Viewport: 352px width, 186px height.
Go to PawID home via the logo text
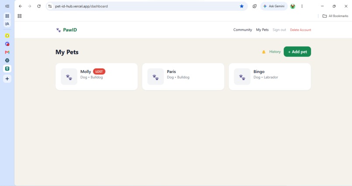(x=70, y=30)
